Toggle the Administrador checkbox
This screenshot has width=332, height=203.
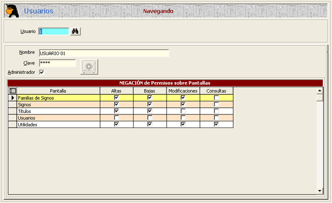[42, 72]
